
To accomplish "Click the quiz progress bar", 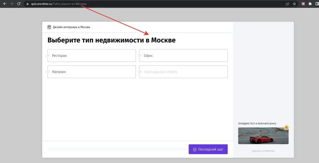I will tap(117, 149).
